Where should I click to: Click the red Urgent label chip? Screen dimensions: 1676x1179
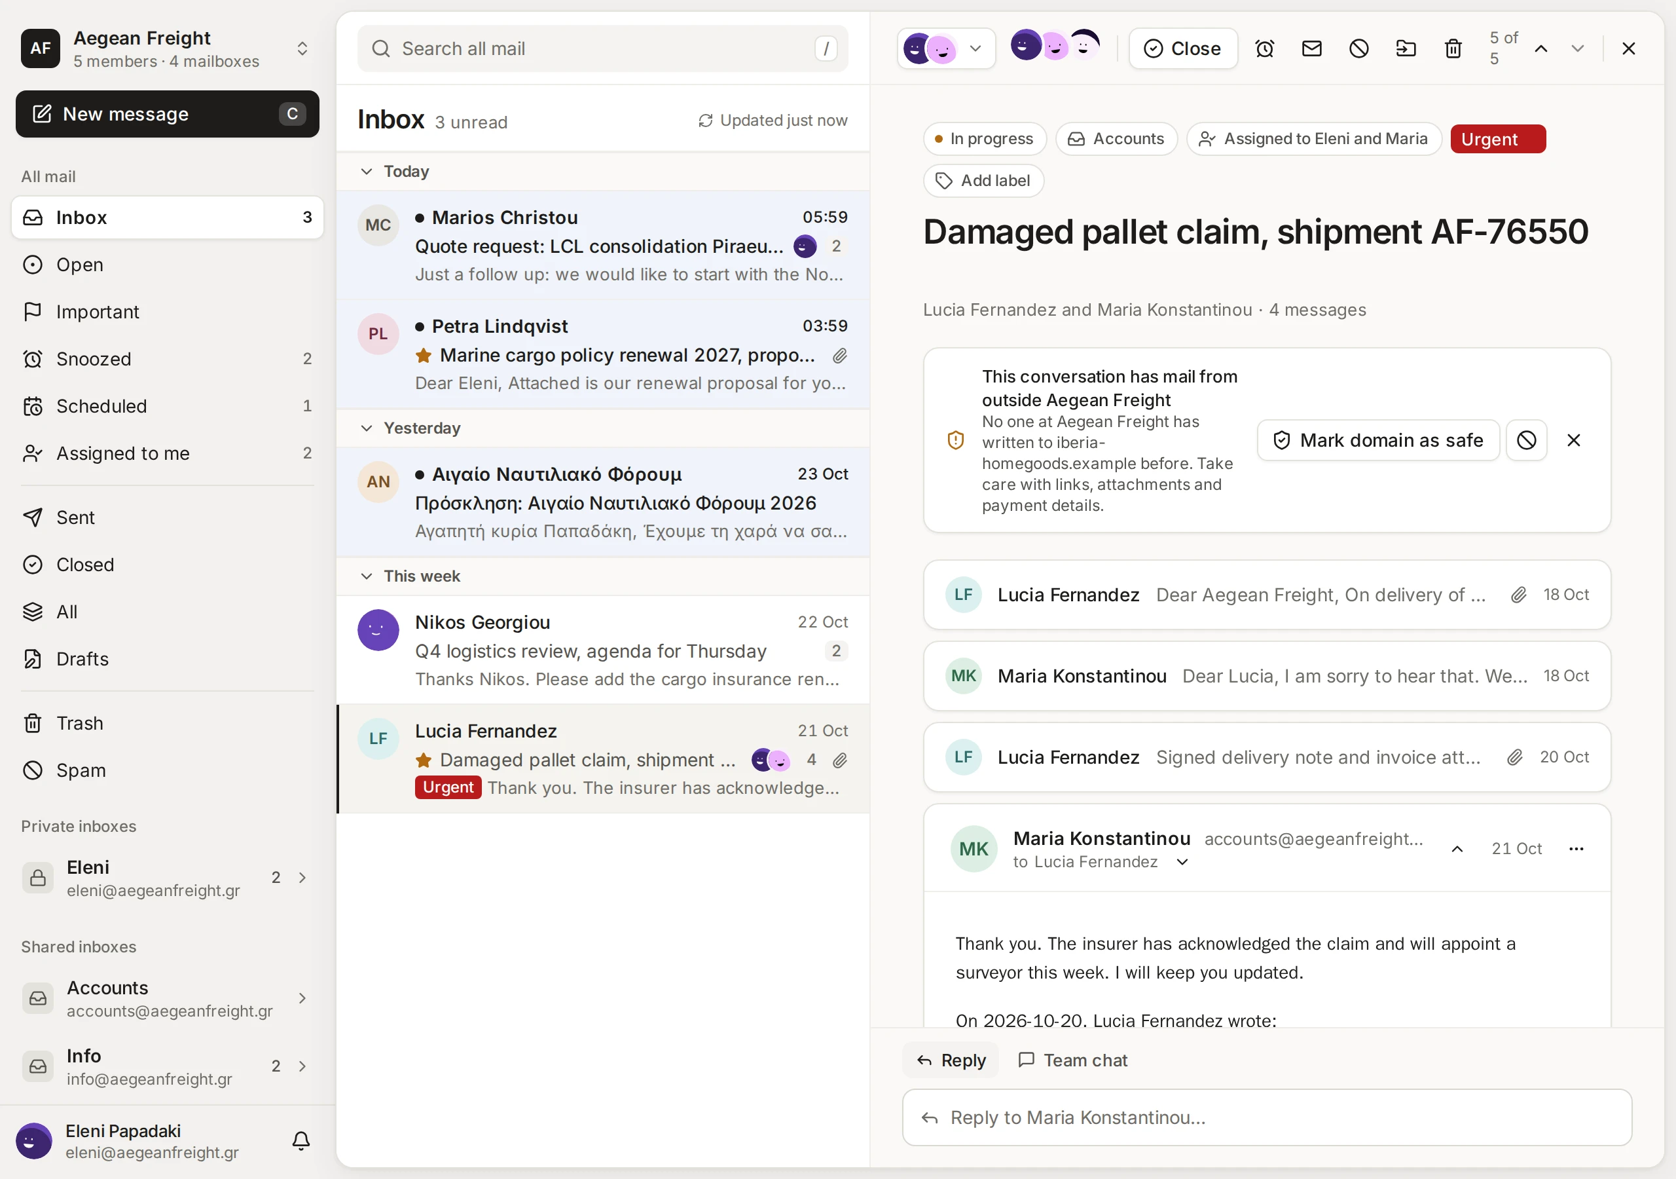[x=1497, y=139]
